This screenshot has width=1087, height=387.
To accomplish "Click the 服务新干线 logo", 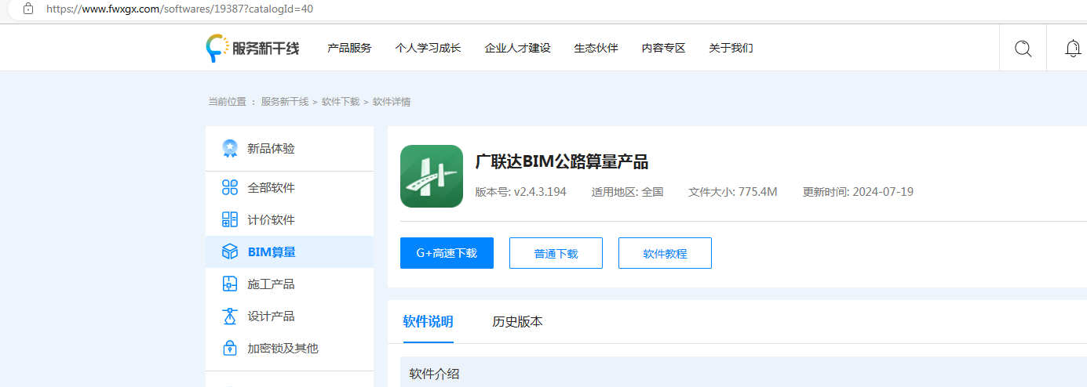I will coord(253,48).
